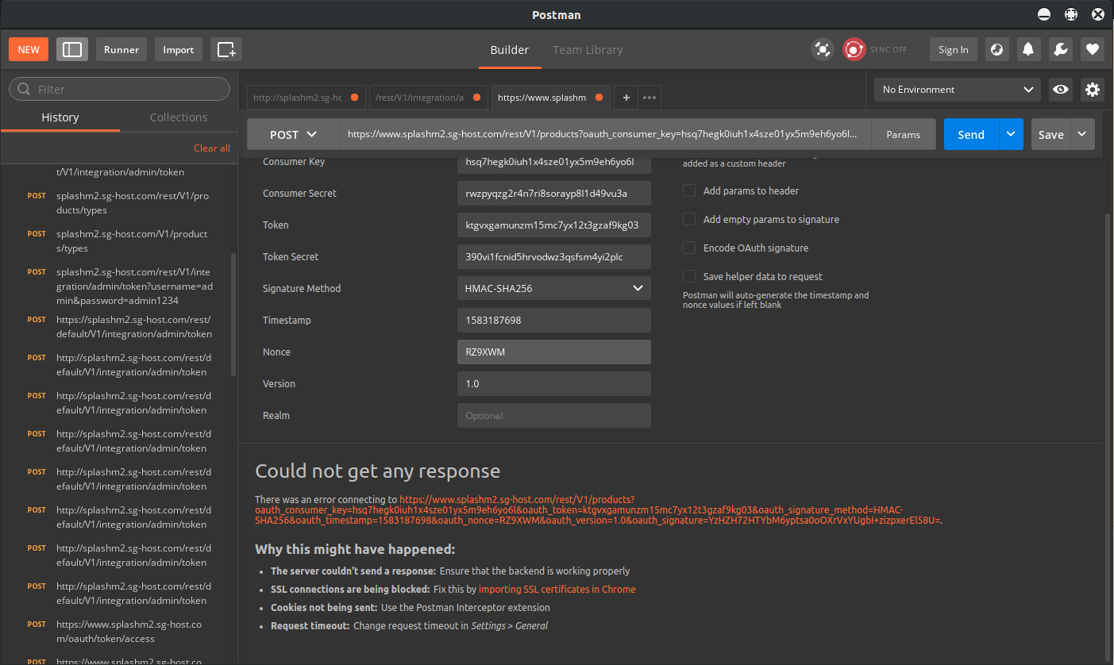
Task: Check Save helper data to request
Action: coord(689,276)
